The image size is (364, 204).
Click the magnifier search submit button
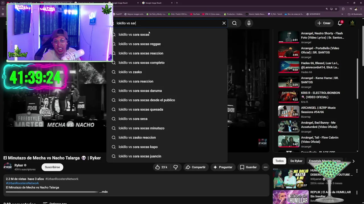pyautogui.click(x=234, y=23)
